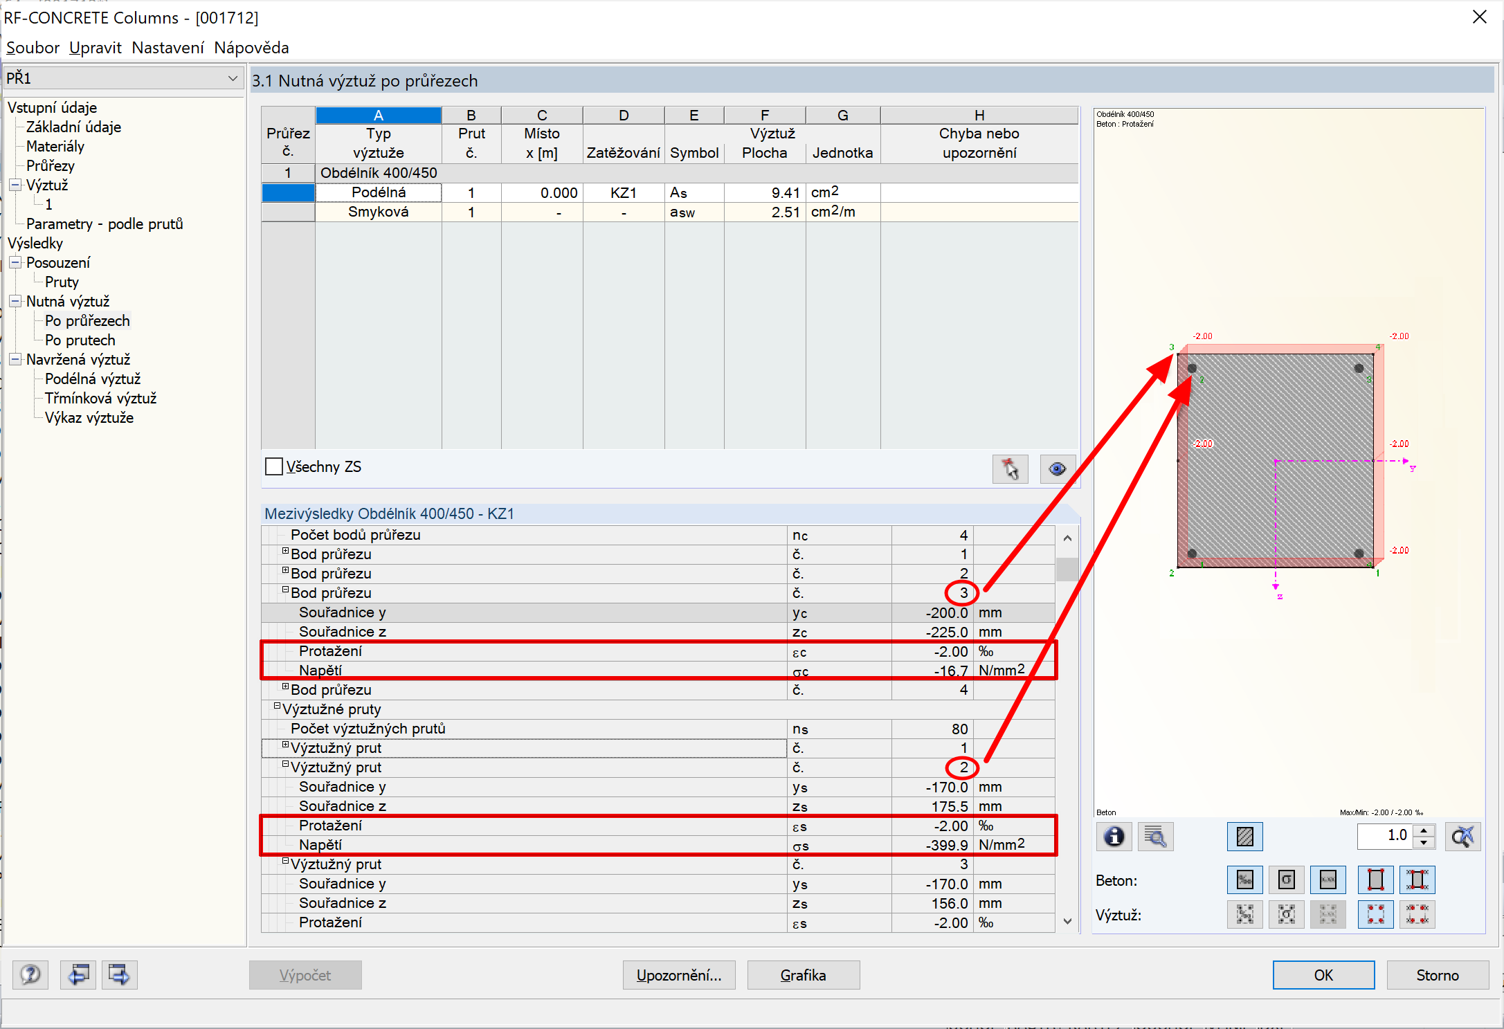Go to previous table arrow icon
Image resolution: width=1504 pixels, height=1029 pixels.
[78, 975]
